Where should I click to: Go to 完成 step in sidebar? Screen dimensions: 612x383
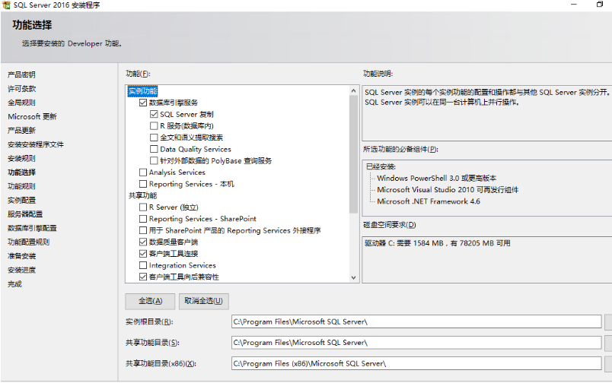[14, 284]
